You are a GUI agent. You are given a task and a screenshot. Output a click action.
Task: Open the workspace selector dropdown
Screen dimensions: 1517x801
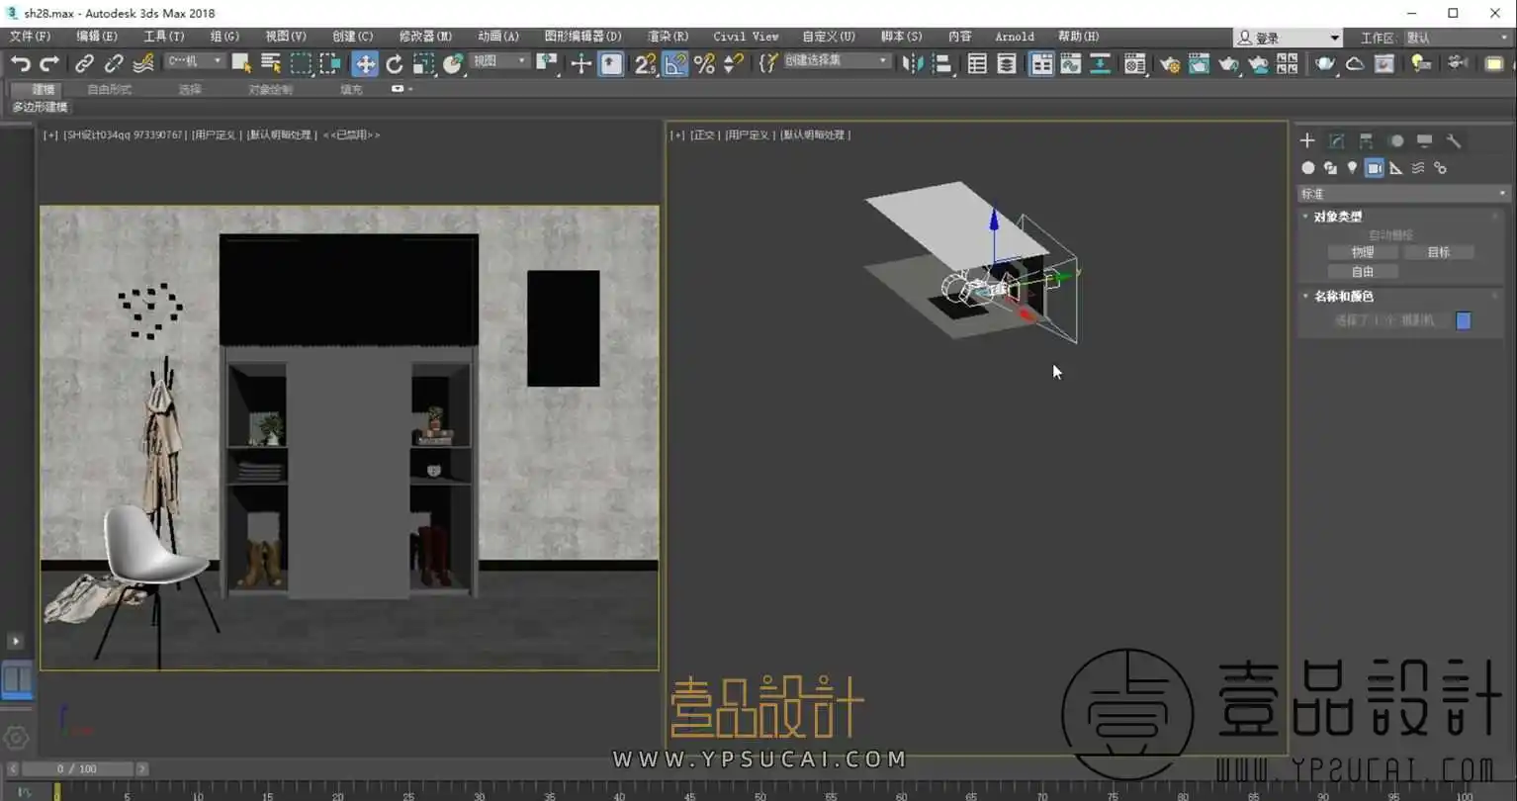(x=1459, y=38)
